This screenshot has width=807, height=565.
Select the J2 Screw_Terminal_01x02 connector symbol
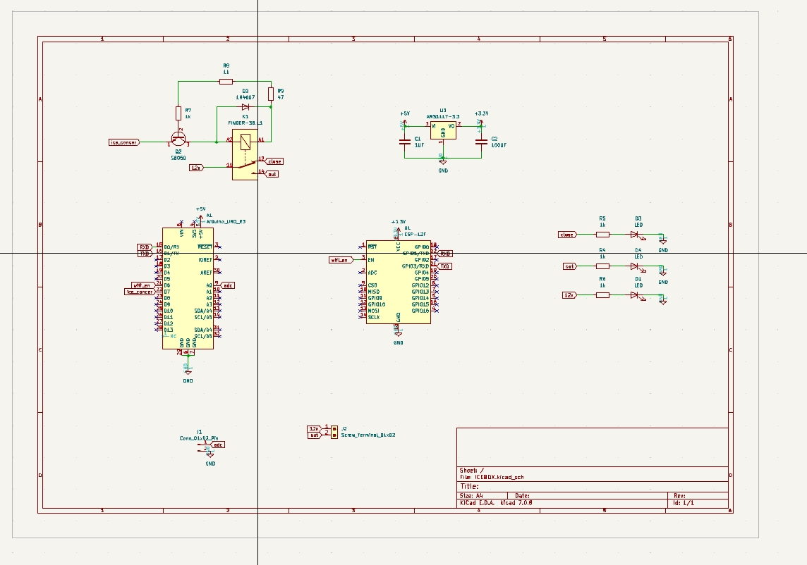[334, 432]
